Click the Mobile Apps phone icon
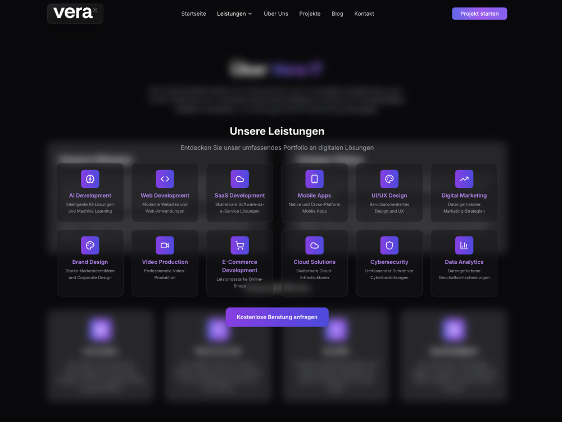The height and width of the screenshot is (422, 562). click(314, 179)
